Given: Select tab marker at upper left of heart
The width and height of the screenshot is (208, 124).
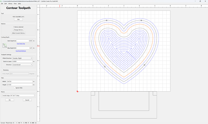Looking at the screenshot, I should pos(106,20).
